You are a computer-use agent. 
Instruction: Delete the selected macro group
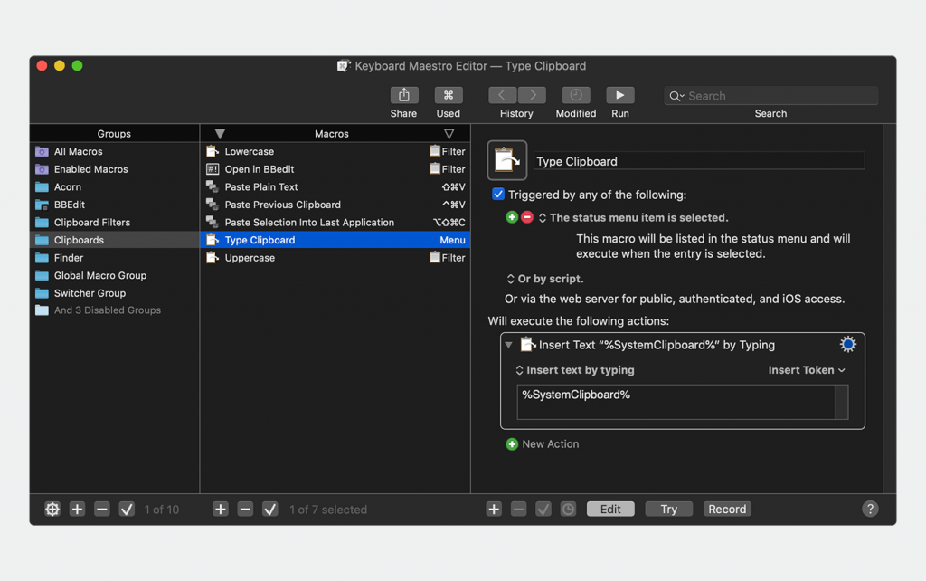tap(102, 509)
